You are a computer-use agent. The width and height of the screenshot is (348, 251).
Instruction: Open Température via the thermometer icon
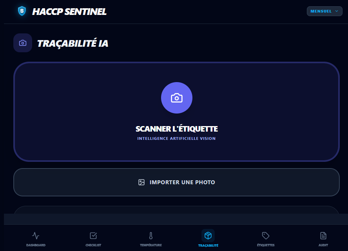[x=150, y=236]
